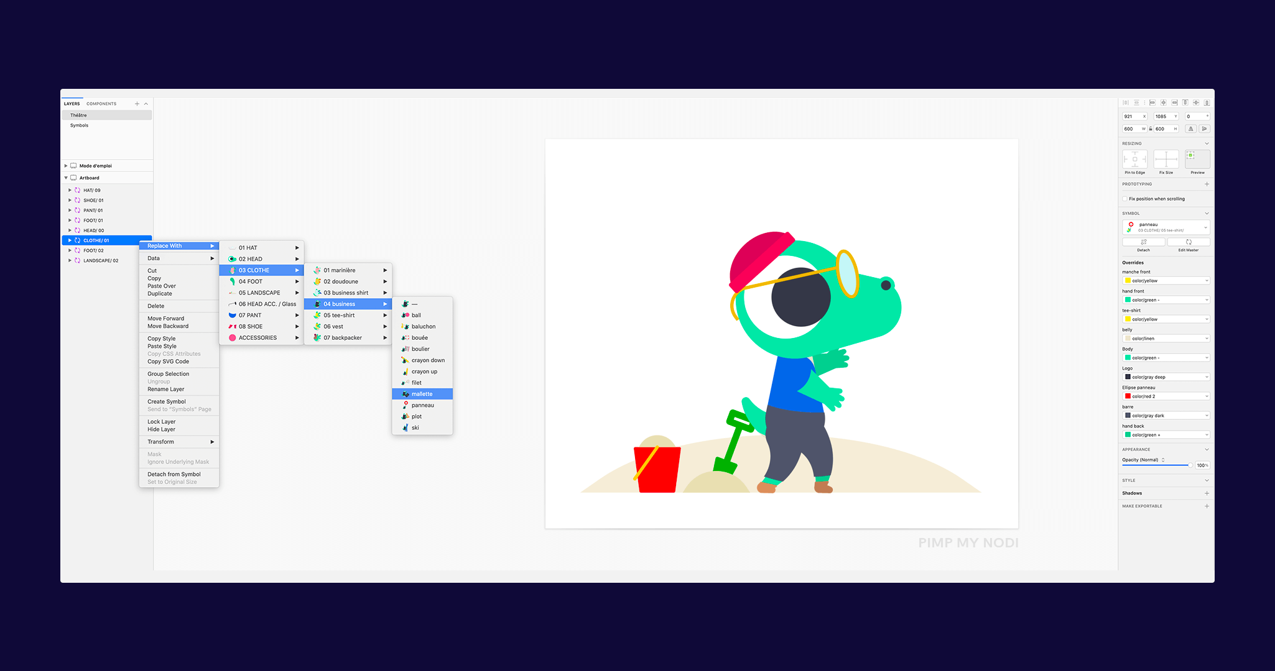The width and height of the screenshot is (1275, 671).
Task: Choose mallette from the business submenu
Action: (x=422, y=394)
